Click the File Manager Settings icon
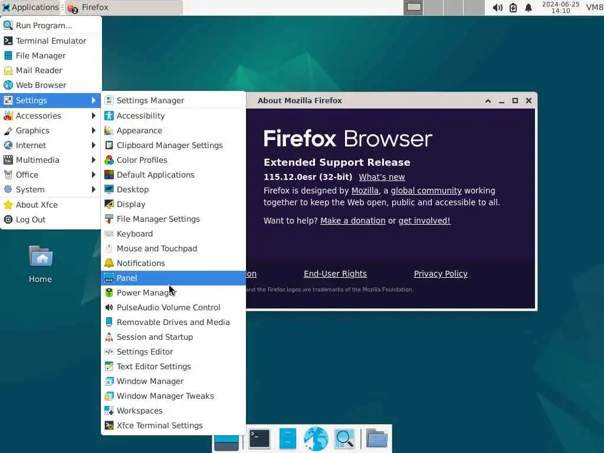Viewport: 604px width, 453px height. 109,219
